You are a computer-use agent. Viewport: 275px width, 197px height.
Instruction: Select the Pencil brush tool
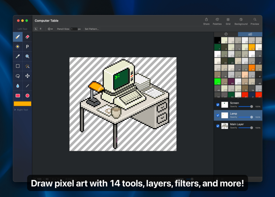tap(18, 37)
